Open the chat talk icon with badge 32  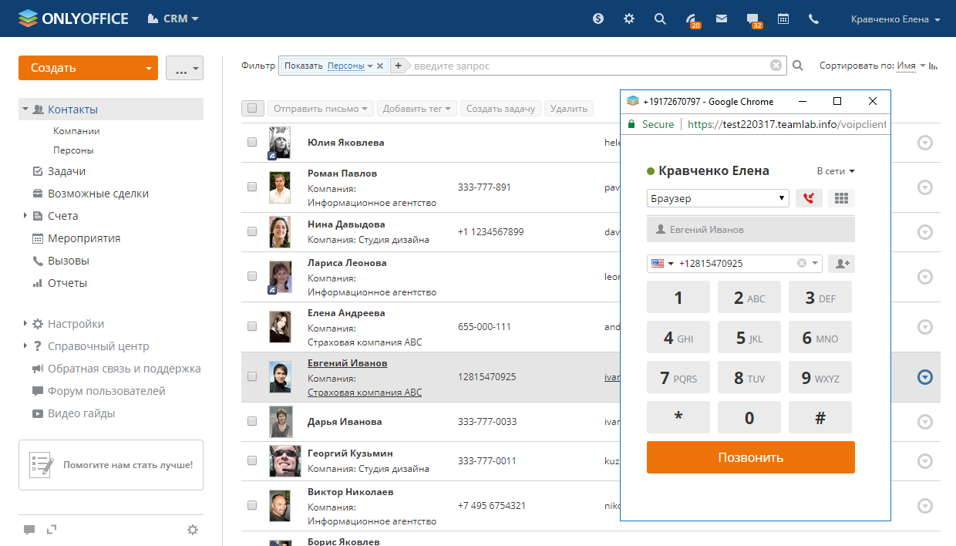point(752,19)
